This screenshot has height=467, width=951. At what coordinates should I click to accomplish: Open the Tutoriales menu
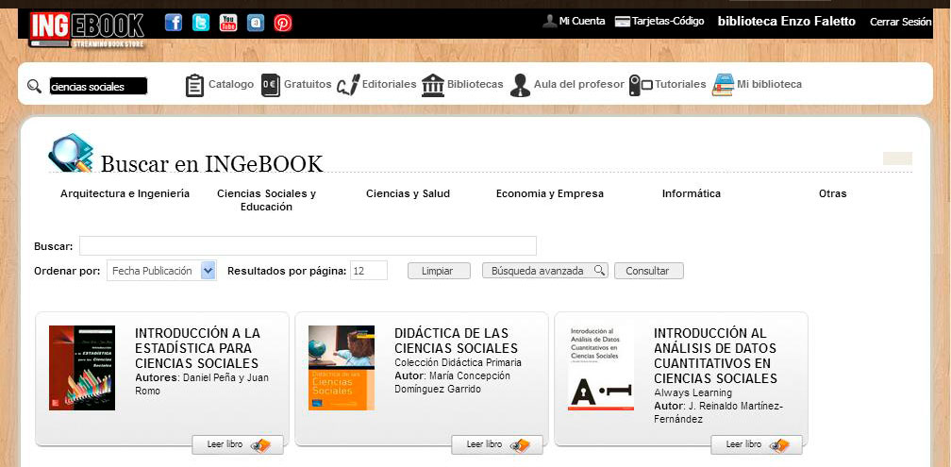680,84
